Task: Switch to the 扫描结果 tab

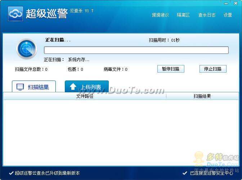Action: click(34, 87)
